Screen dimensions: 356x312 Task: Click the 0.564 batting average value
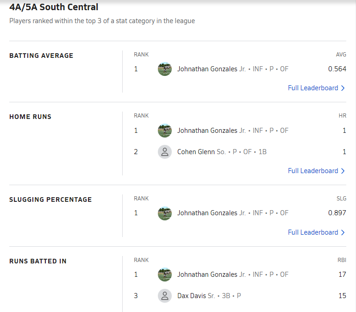point(337,69)
